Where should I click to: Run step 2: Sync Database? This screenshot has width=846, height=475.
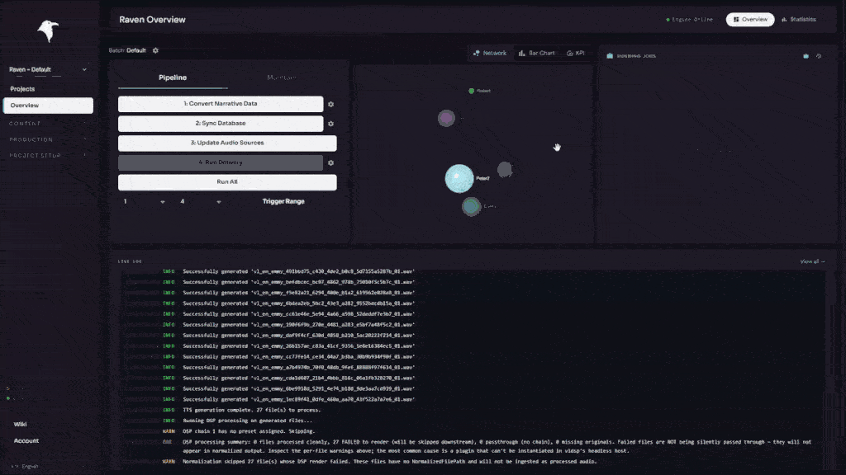click(x=221, y=124)
